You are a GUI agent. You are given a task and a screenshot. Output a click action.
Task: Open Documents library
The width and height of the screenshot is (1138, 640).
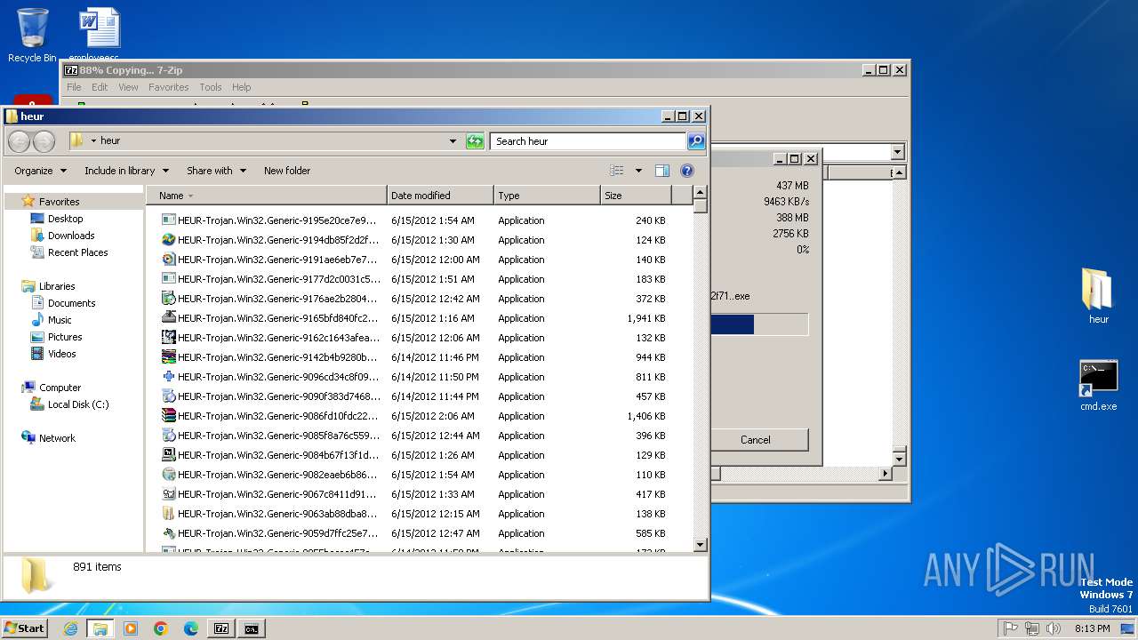(x=71, y=303)
